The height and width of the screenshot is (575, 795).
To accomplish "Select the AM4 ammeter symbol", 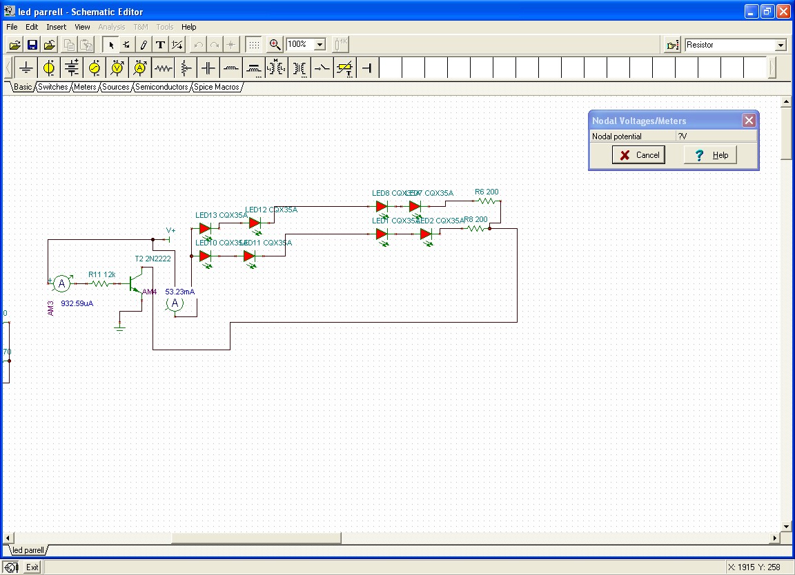I will [x=175, y=303].
